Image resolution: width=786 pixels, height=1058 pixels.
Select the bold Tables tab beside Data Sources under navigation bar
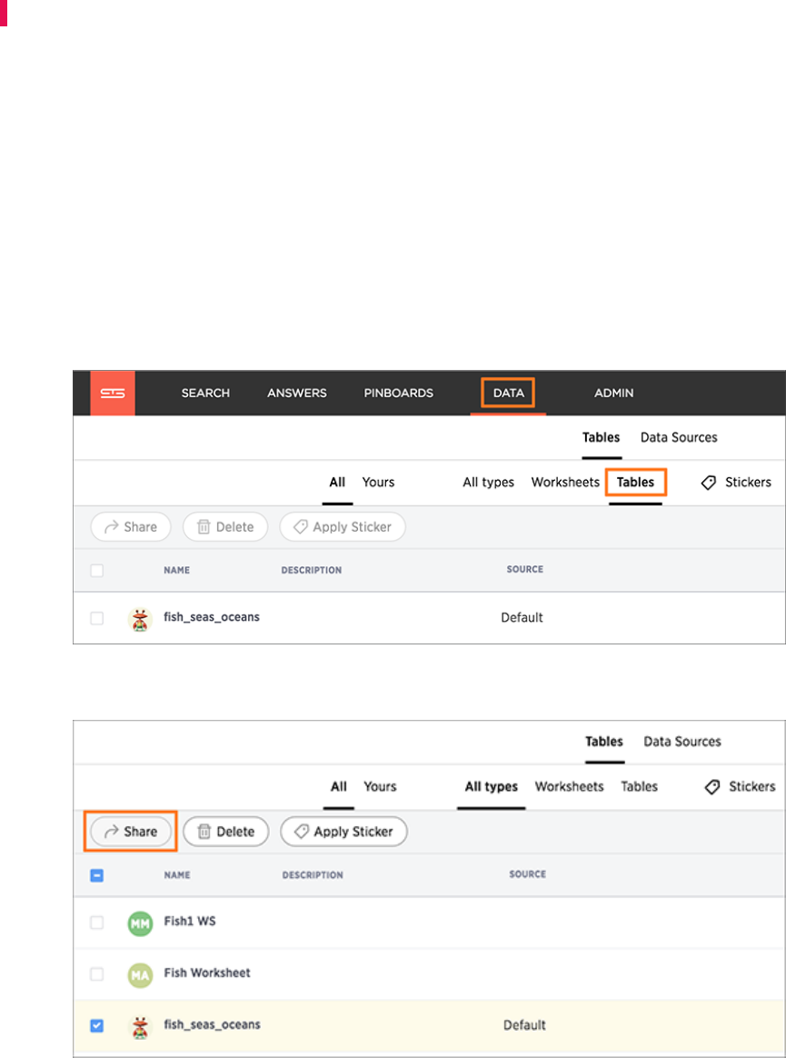click(x=602, y=437)
